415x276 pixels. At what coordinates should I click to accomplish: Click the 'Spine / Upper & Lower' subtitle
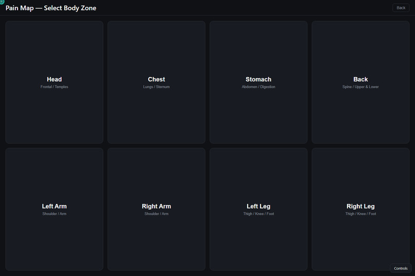coord(360,87)
